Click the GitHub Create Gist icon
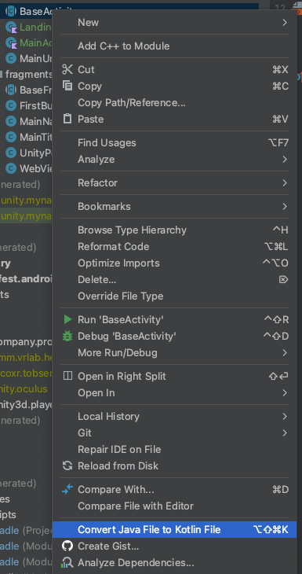302x574 pixels. click(67, 546)
